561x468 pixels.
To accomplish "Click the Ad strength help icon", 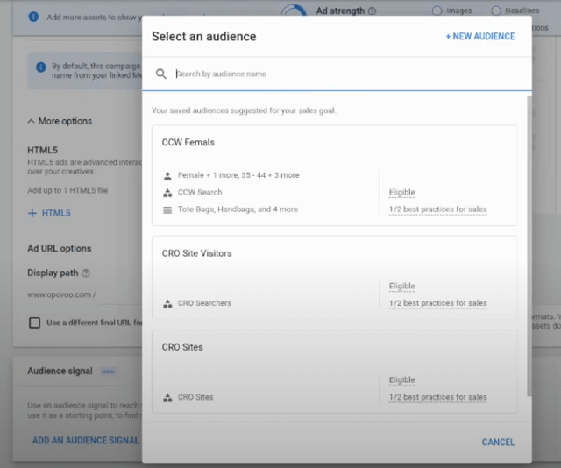I will [x=372, y=11].
